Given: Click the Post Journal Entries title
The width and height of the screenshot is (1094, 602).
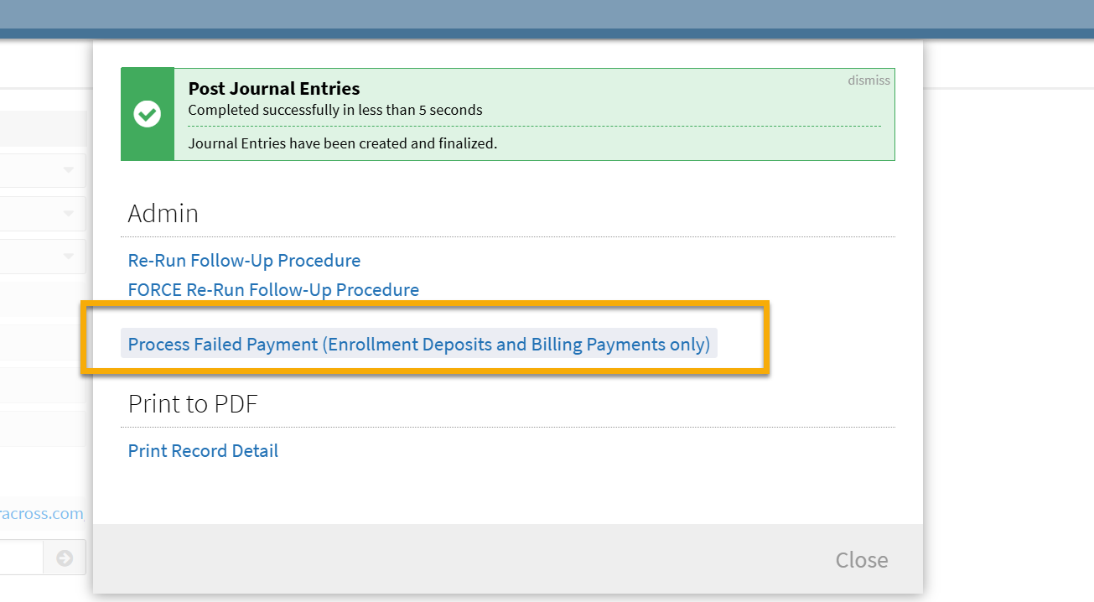Looking at the screenshot, I should [274, 88].
